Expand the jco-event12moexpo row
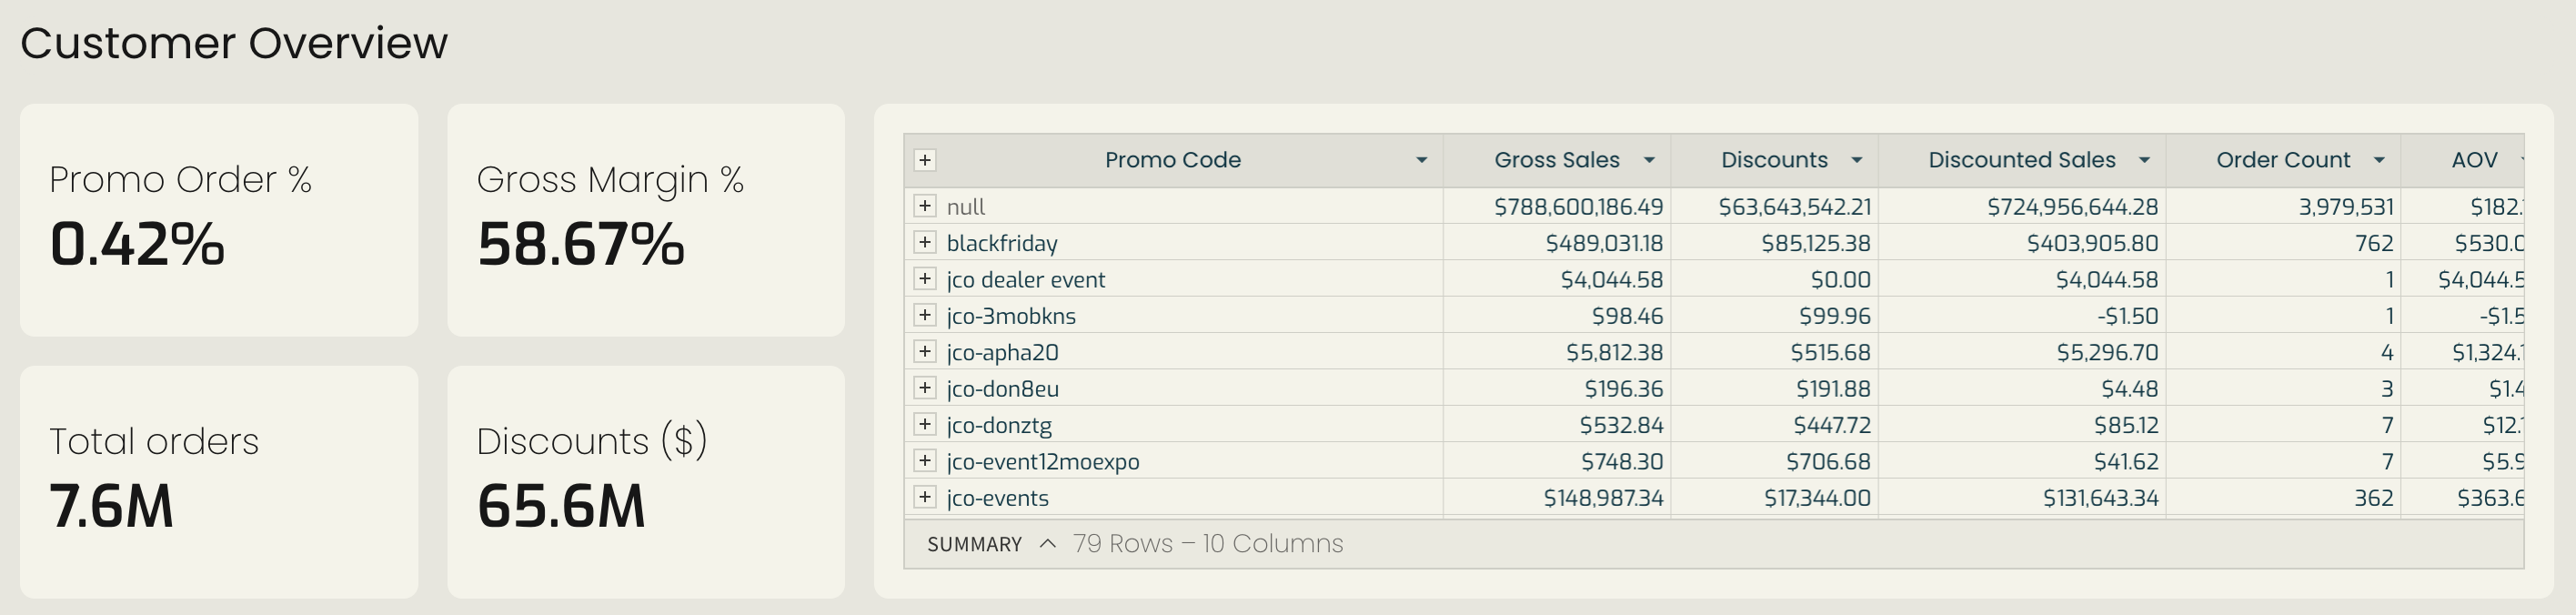 pos(925,461)
